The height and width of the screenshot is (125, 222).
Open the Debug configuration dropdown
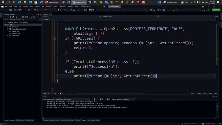(x=38, y=10)
